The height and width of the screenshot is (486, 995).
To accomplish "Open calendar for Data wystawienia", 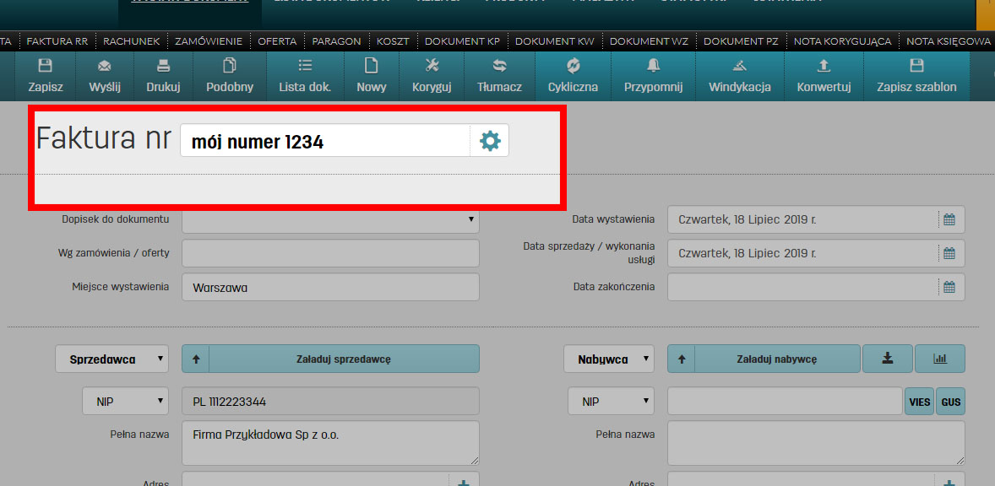I will pos(949,219).
